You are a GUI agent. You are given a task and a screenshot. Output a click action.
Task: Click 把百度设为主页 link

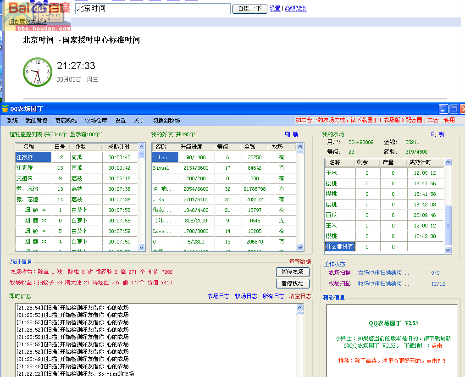click(28, 22)
